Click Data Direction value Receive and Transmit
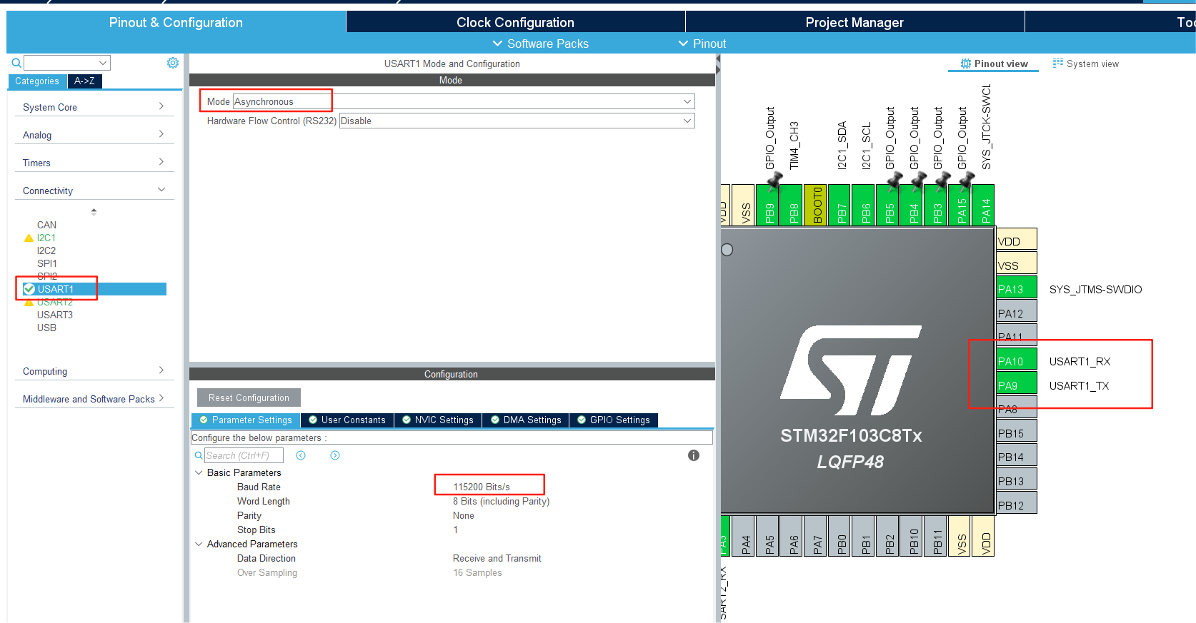The height and width of the screenshot is (623, 1196). [x=497, y=558]
